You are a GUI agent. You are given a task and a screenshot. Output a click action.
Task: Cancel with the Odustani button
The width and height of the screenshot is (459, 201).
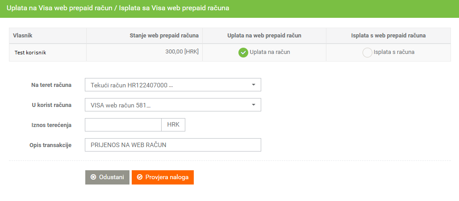click(x=107, y=177)
